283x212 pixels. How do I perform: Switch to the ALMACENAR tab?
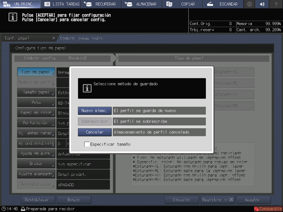point(142,4)
